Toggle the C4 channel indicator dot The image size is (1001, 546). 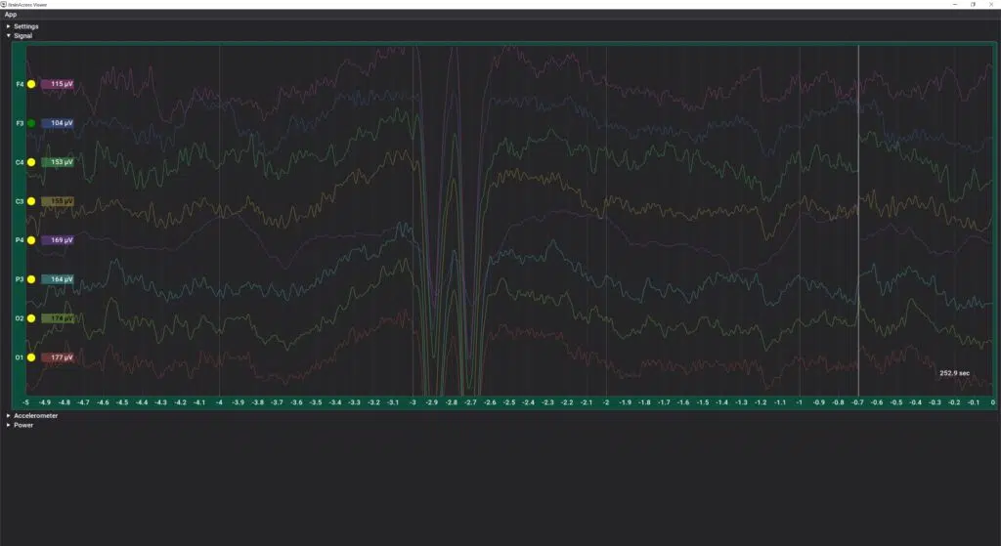point(31,162)
